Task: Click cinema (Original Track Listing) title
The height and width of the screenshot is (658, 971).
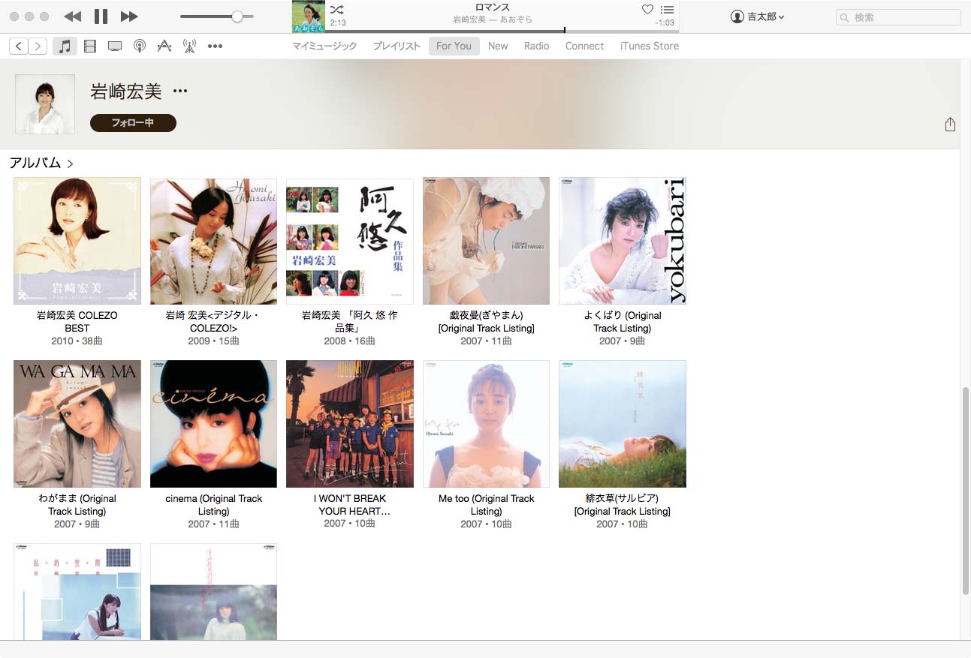Action: [x=213, y=505]
